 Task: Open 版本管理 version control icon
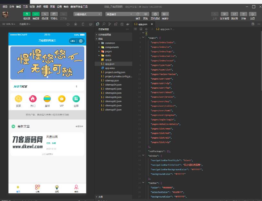click(x=225, y=14)
